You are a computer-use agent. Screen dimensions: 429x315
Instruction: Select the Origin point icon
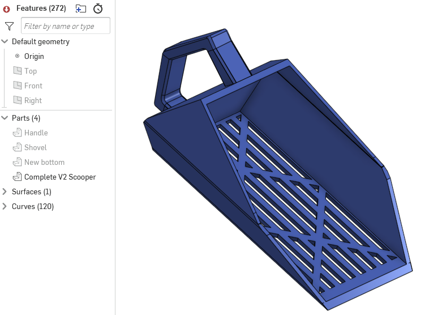(17, 56)
